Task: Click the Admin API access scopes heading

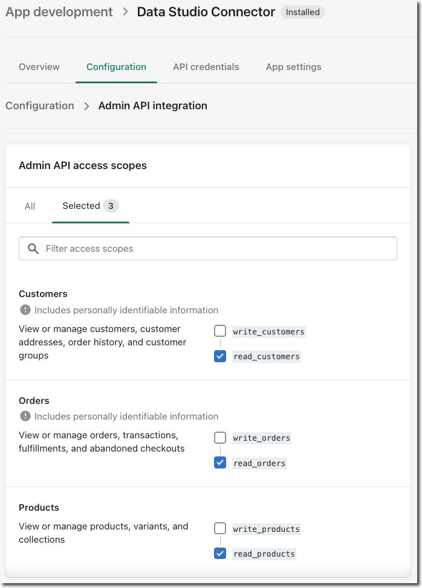Action: pos(83,165)
